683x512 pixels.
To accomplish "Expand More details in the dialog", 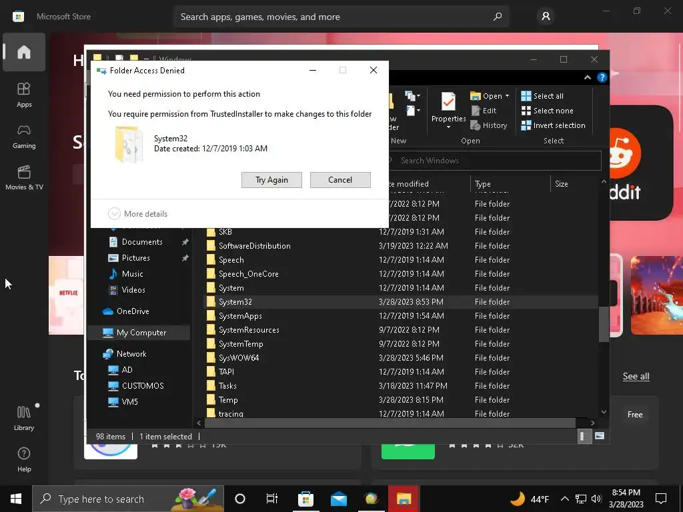I will click(x=137, y=214).
